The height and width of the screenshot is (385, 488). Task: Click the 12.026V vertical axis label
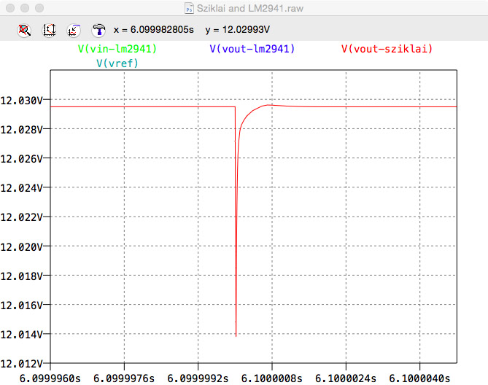tap(21, 159)
